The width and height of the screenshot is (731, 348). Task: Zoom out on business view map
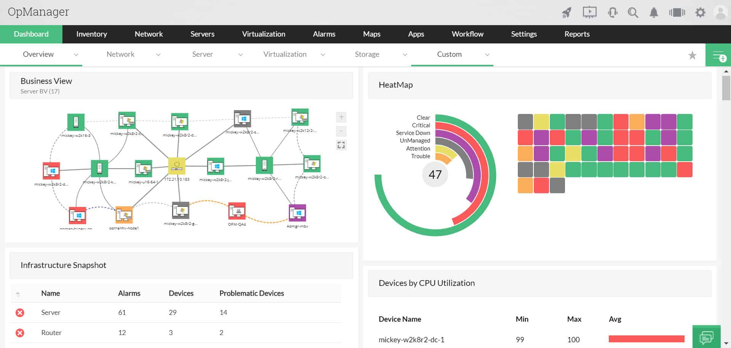pyautogui.click(x=341, y=131)
